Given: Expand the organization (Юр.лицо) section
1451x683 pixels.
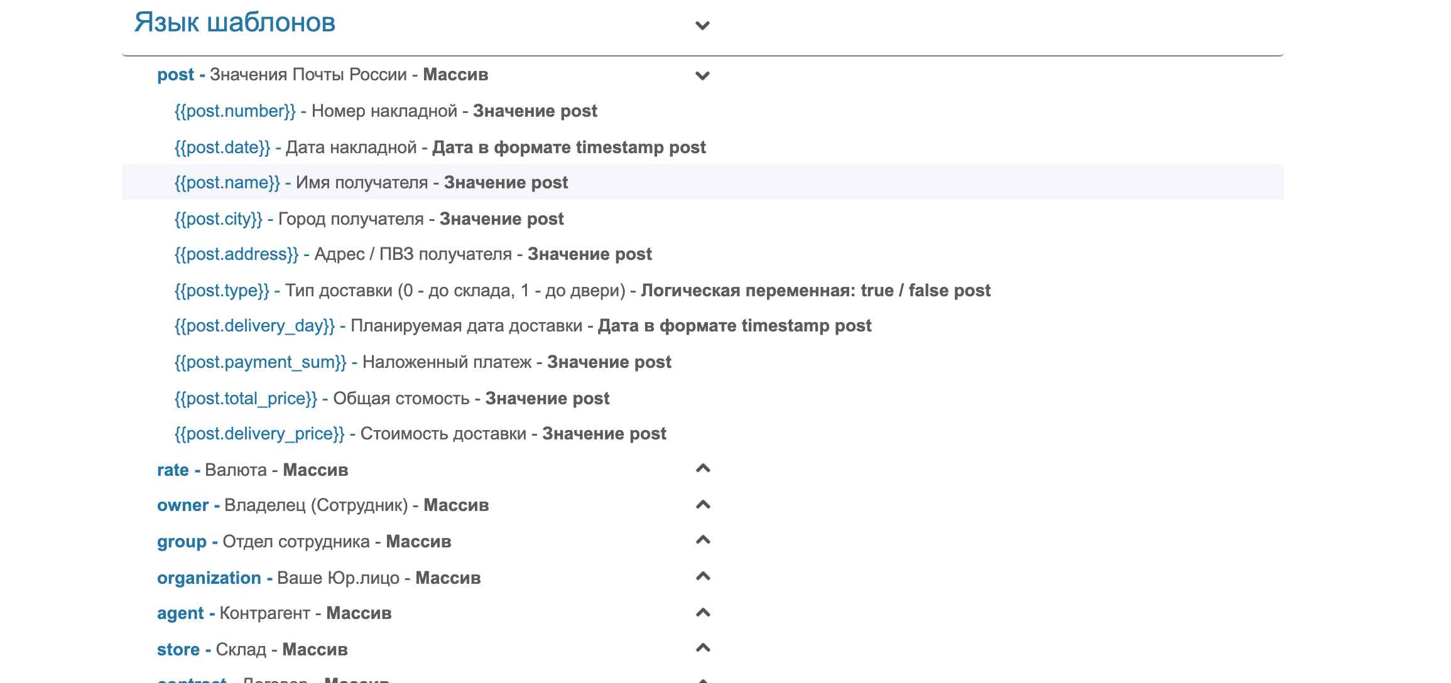Looking at the screenshot, I should [x=703, y=576].
